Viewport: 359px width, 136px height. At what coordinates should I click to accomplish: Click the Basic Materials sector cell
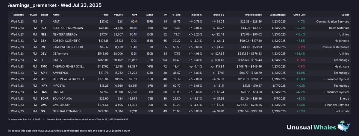click(339, 28)
